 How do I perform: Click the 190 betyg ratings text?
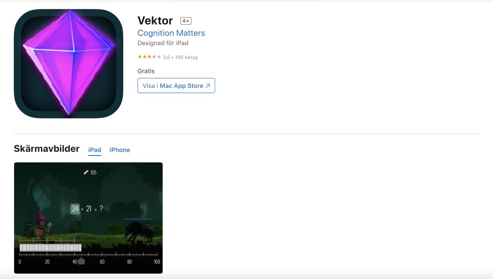[x=186, y=57]
